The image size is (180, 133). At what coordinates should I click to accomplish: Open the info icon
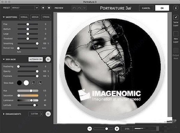click(176, 8)
